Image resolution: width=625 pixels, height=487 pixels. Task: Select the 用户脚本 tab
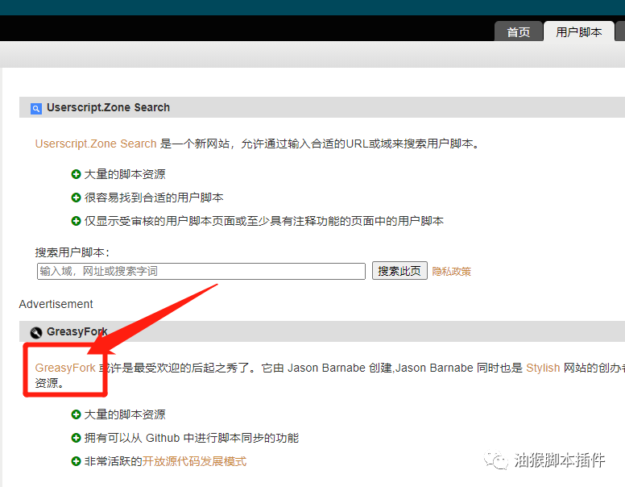click(x=578, y=32)
